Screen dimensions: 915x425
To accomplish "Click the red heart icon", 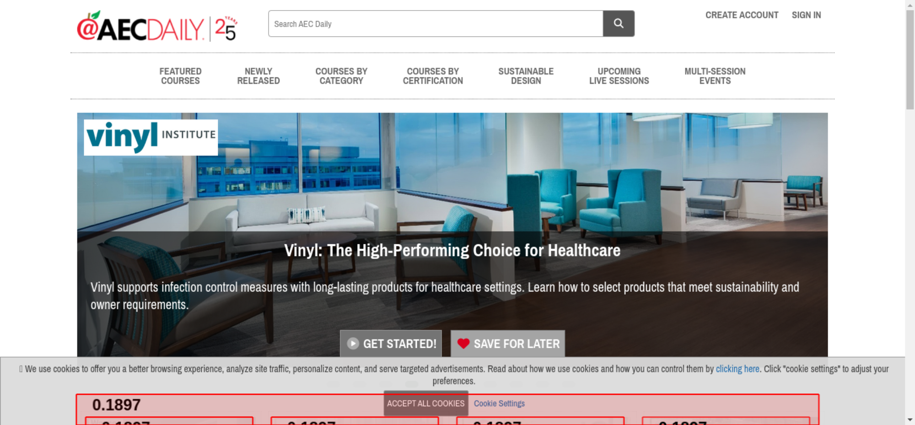I will tap(463, 344).
